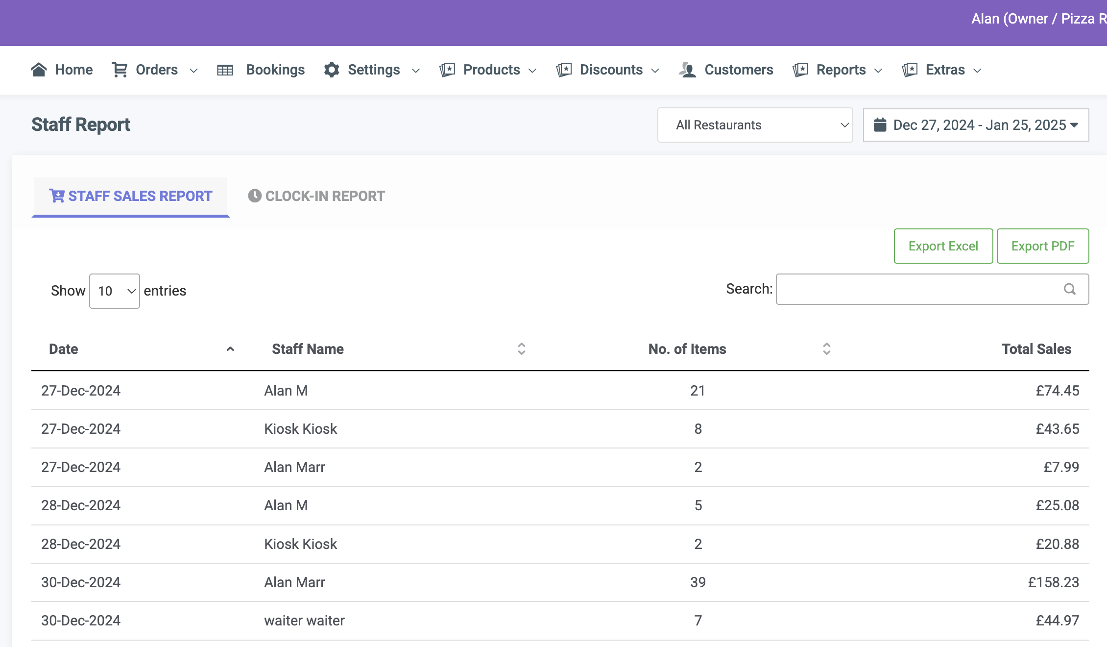
Task: Click Alan (Owner / Pizza account name
Action: (1039, 19)
